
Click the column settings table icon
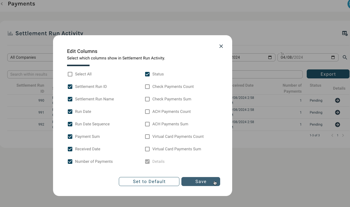pyautogui.click(x=345, y=33)
